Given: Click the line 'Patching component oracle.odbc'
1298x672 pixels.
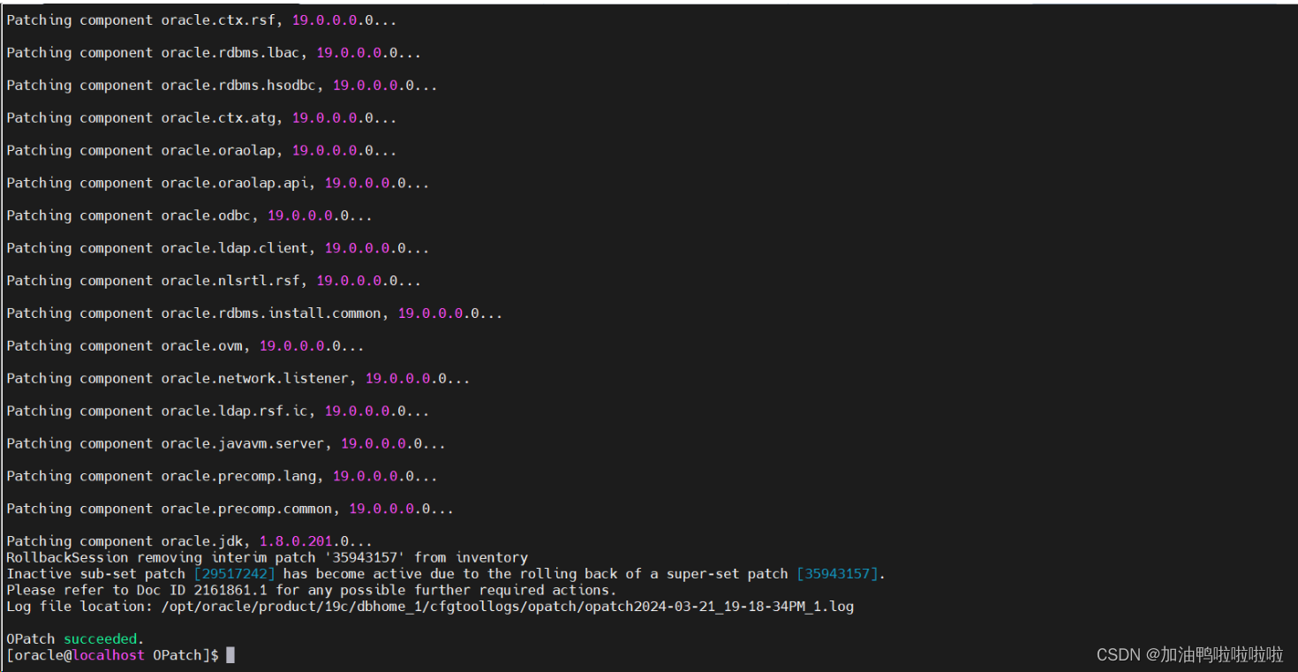Looking at the screenshot, I should pyautogui.click(x=189, y=216).
